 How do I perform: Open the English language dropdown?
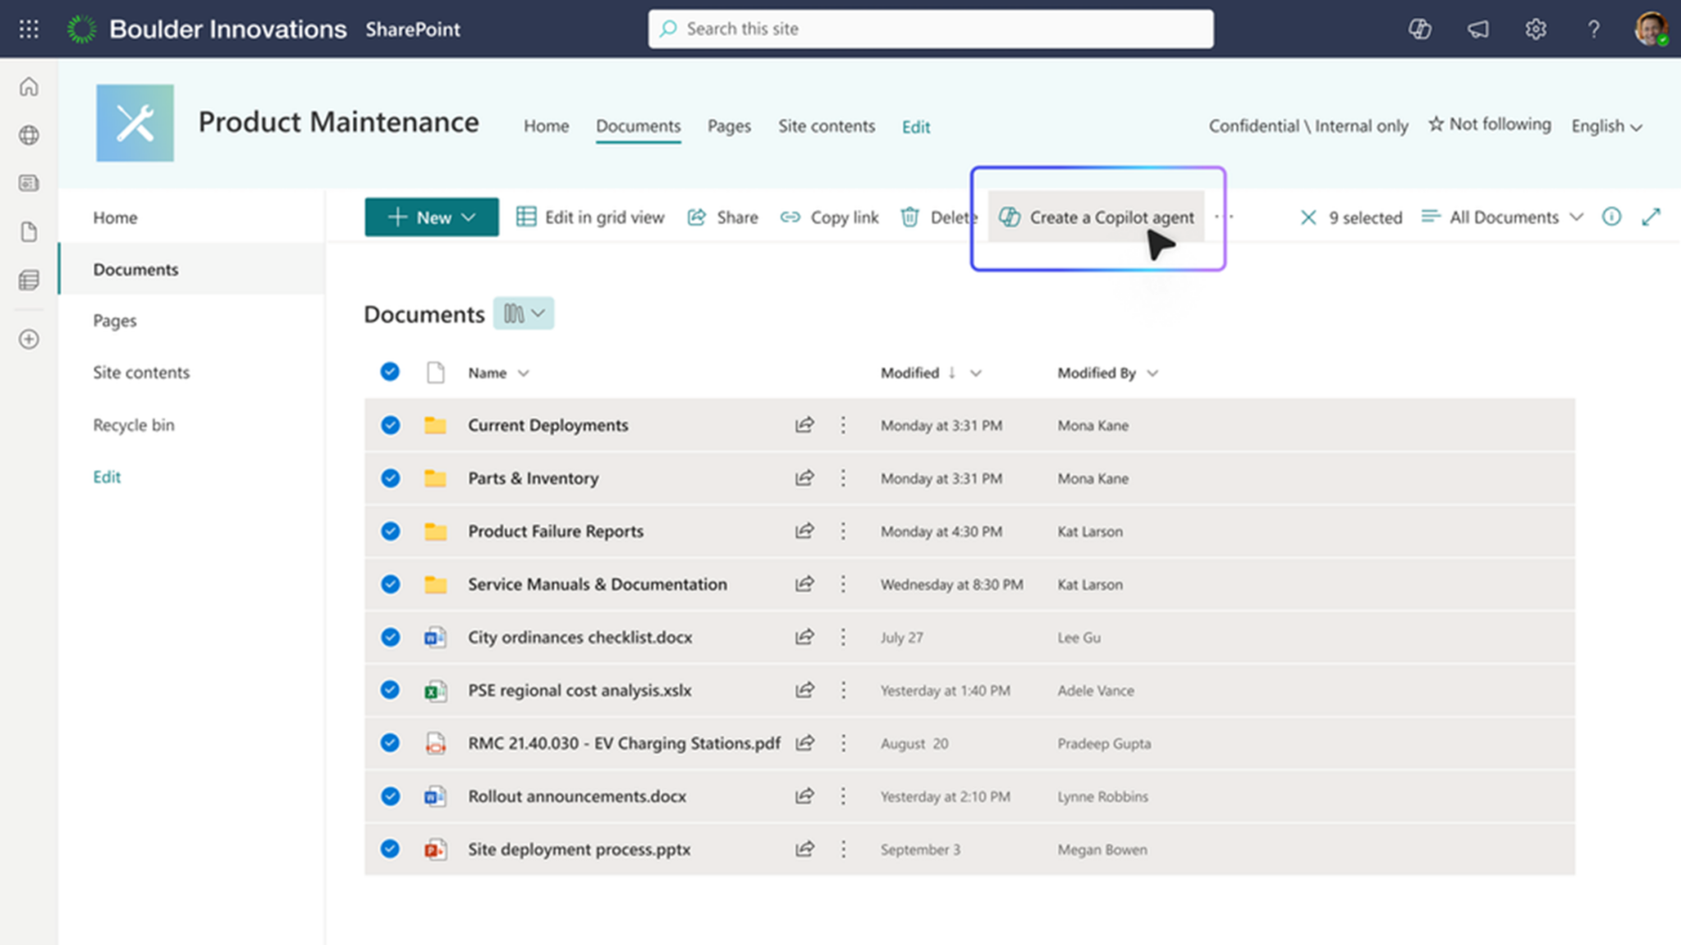click(x=1605, y=126)
